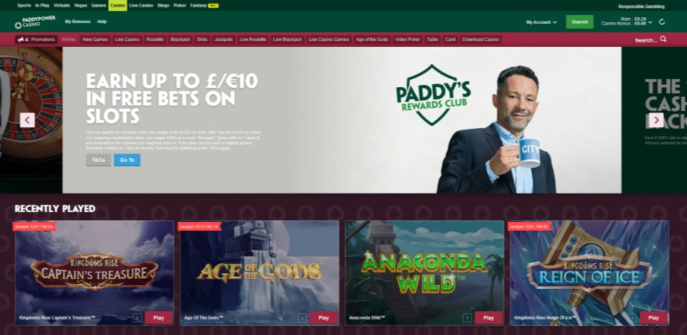The width and height of the screenshot is (687, 335).
Task: Open info icon on Captain's Treasure
Action: coord(137,318)
